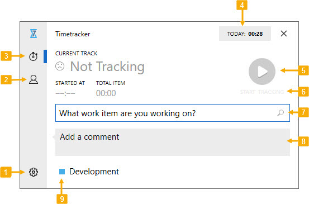Screen dimensions: 309x204
Task: Open the user profile sidebar icon
Action: [x=34, y=79]
